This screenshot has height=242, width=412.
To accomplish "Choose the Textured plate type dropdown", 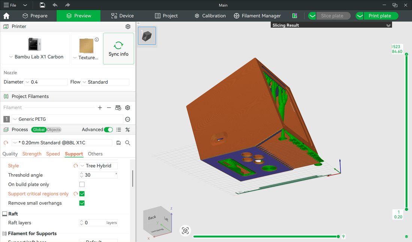I will [86, 58].
